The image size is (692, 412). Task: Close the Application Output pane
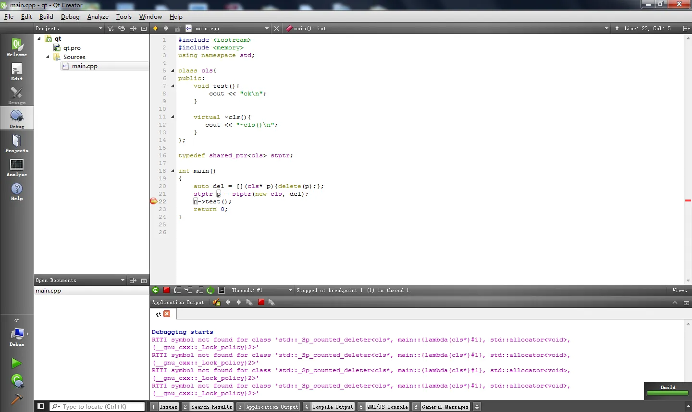coord(686,303)
